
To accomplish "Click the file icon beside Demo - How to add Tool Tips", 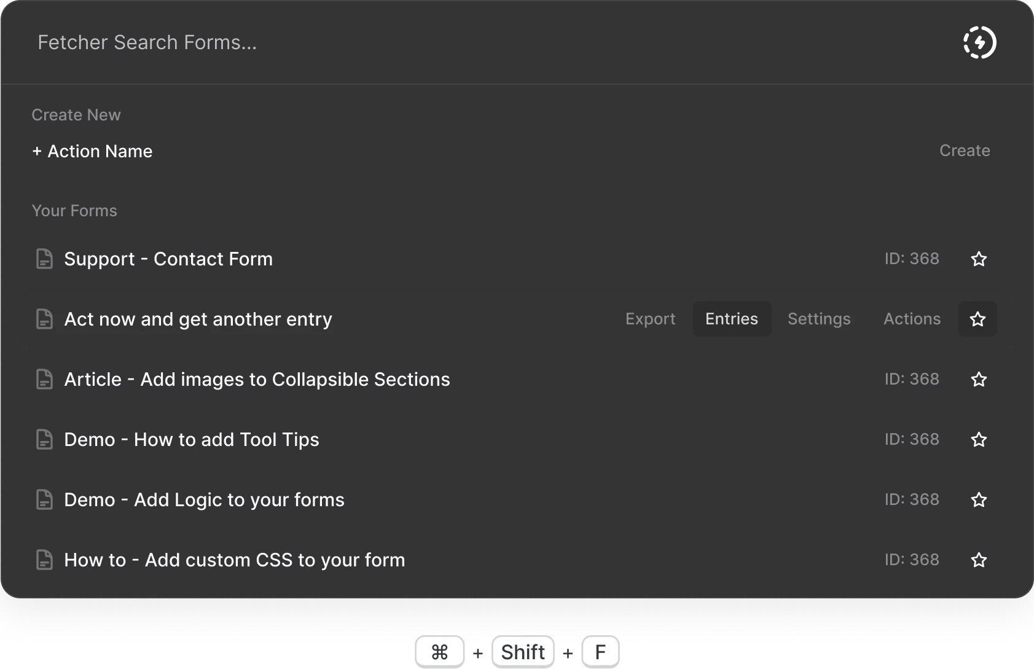I will click(x=44, y=439).
